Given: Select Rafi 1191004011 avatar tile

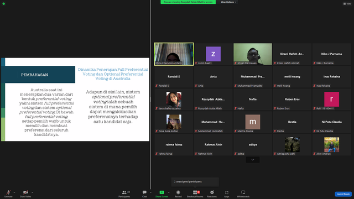Looking at the screenshot, I should pyautogui.click(x=331, y=99).
